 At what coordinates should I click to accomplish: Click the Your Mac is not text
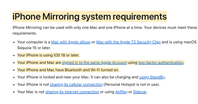pos(31,92)
